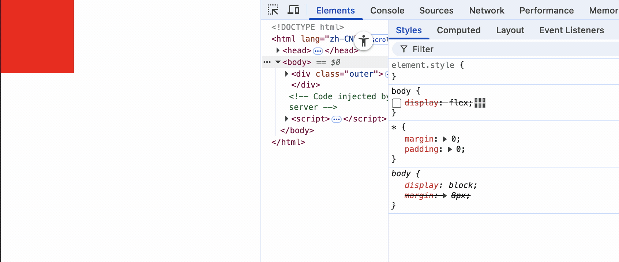Click the red square on the page
The height and width of the screenshot is (262, 619).
pos(37,36)
